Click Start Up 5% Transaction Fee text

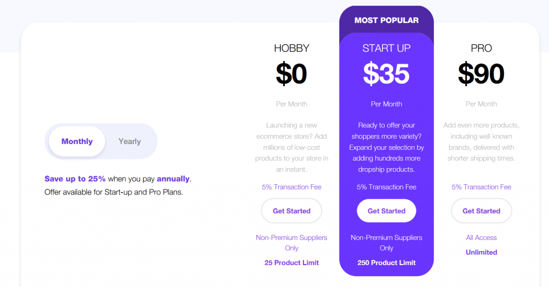(386, 187)
